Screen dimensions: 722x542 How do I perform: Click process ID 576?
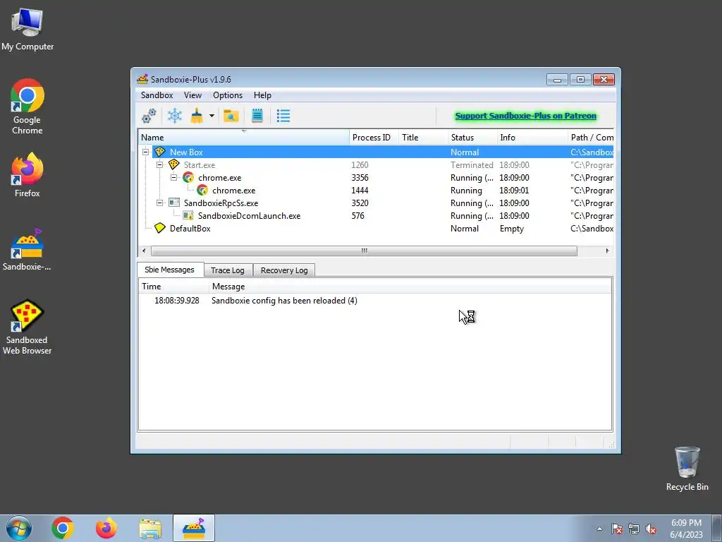(357, 216)
